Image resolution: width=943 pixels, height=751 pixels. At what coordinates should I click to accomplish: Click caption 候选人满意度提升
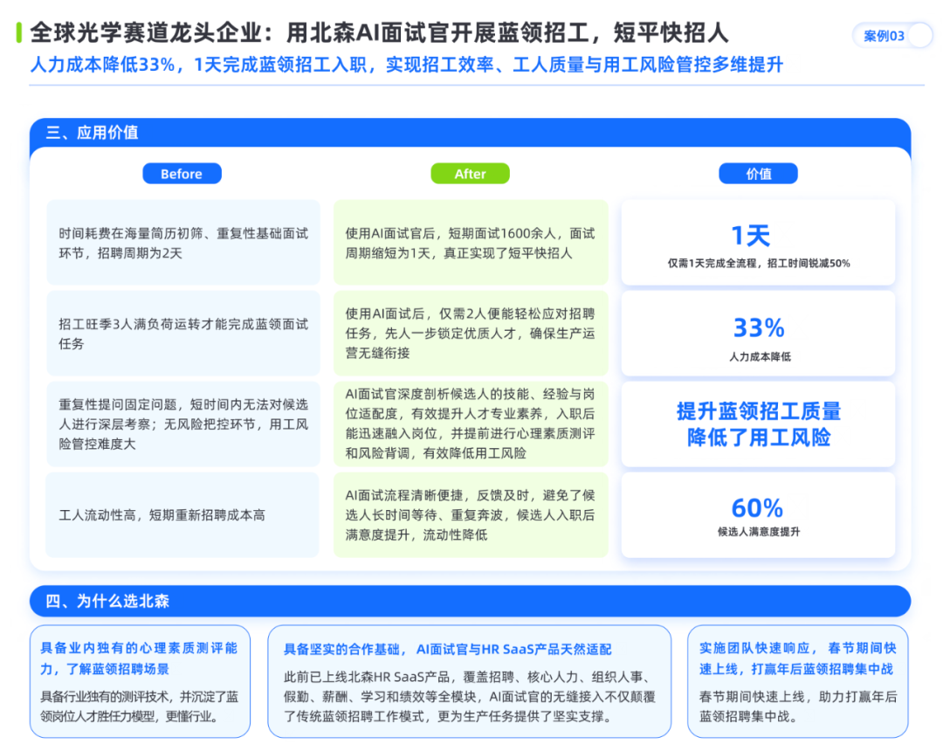(759, 532)
